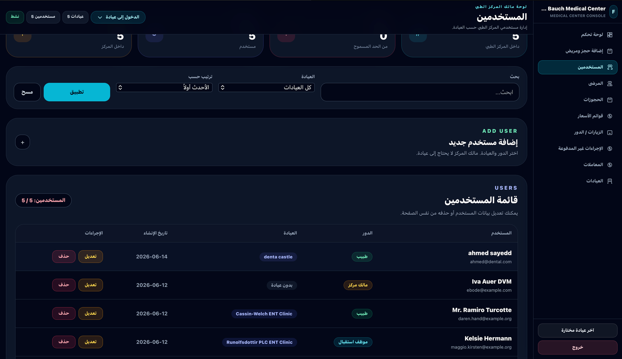Click the 5 عيادات badge
Screen dimensions: 622x359
75,17
